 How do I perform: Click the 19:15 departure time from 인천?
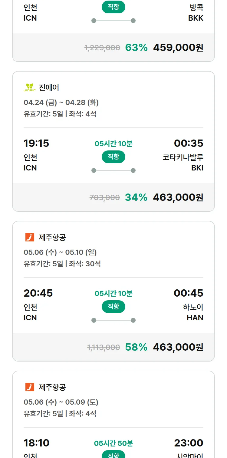pyautogui.click(x=36, y=143)
